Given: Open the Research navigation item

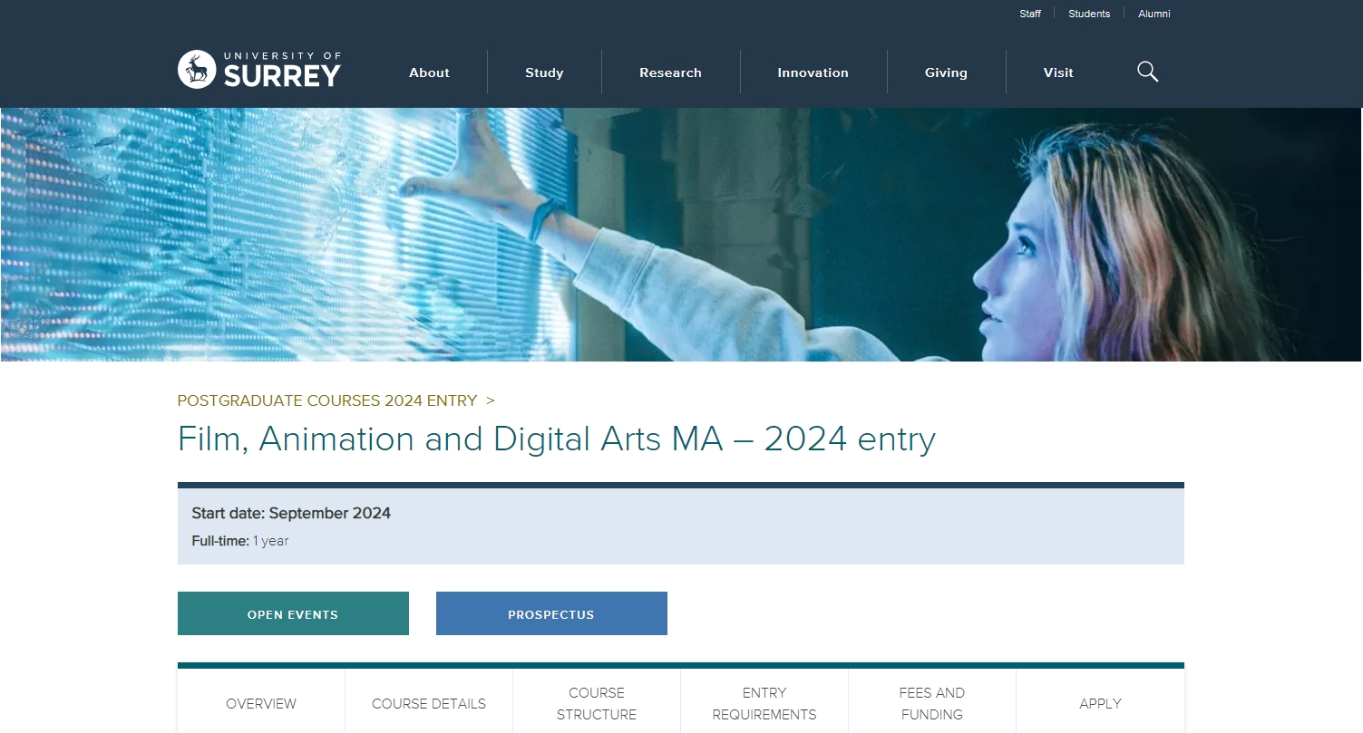Looking at the screenshot, I should [670, 72].
